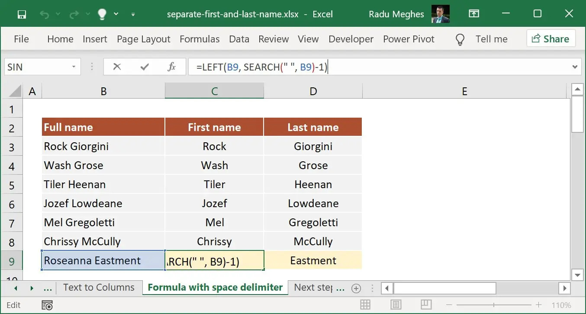Expand the formula bar with its chevron
Viewport: 586px width, 314px height.
tap(575, 67)
